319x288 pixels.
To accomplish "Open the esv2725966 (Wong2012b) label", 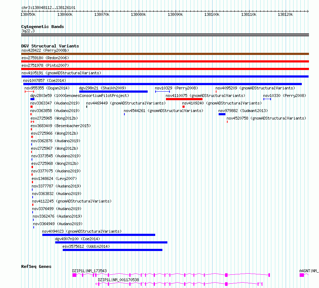I will [x=54, y=133].
